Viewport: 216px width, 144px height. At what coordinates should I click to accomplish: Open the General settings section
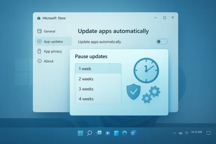(49, 31)
